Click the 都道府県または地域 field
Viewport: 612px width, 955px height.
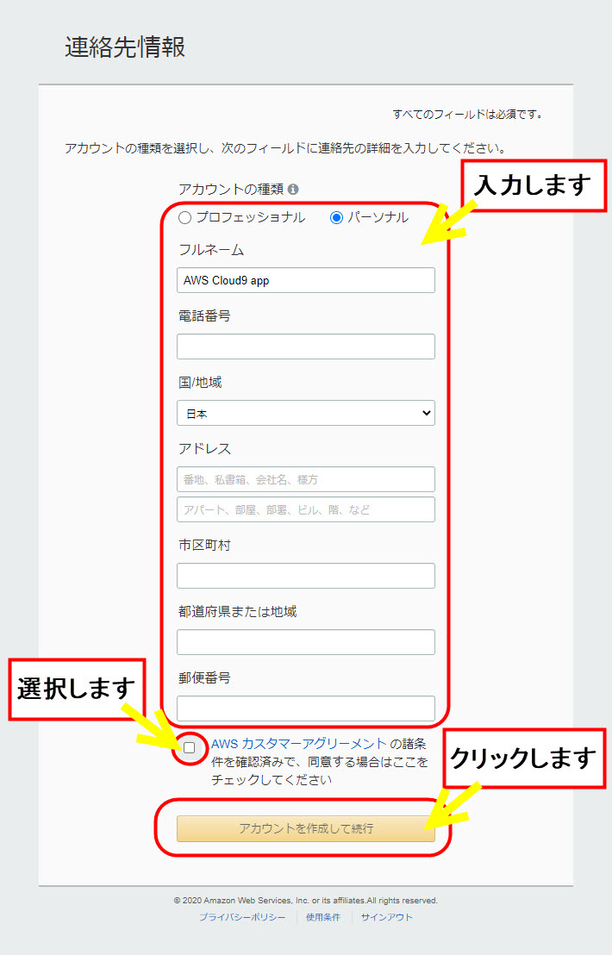tap(306, 642)
